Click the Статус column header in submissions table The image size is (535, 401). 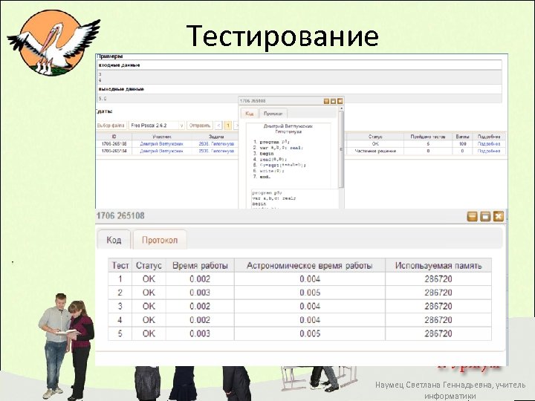click(x=375, y=137)
